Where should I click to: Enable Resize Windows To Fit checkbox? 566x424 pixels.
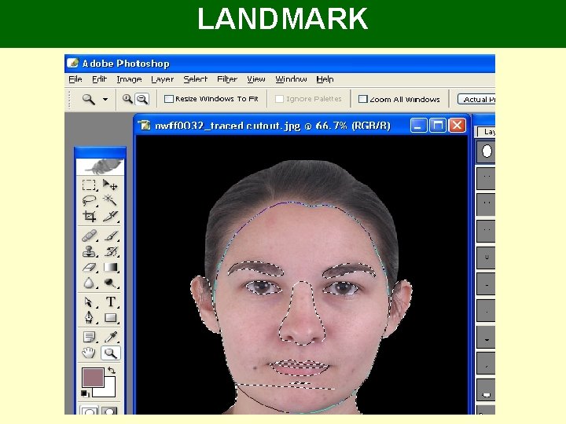168,99
